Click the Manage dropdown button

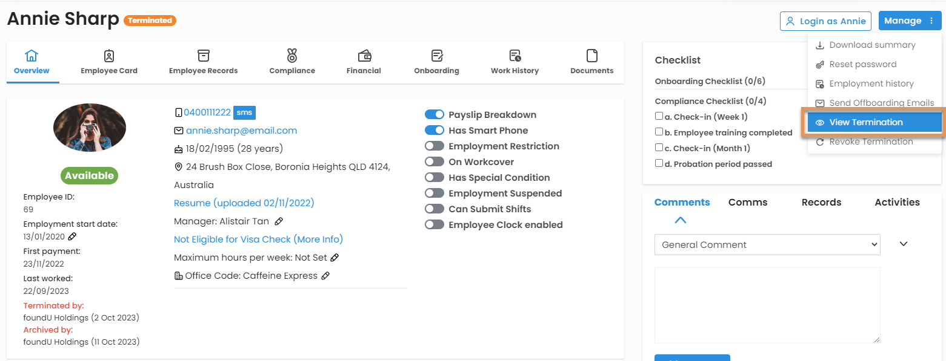(x=910, y=21)
